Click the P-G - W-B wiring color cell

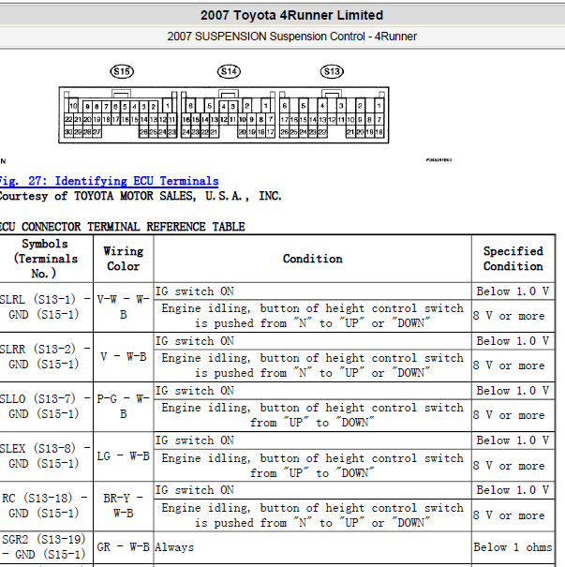124,407
